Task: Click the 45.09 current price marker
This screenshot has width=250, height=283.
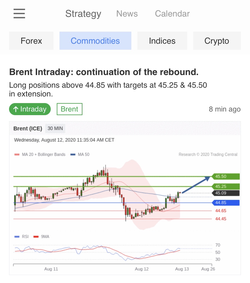Action: pos(226,193)
